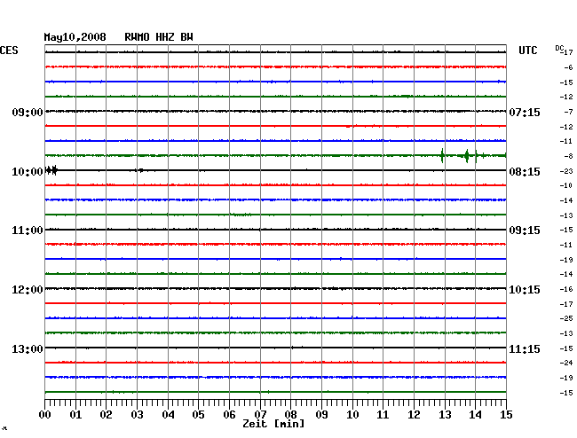Image resolution: width=577 pixels, height=438 pixels.
Task: Click the 06 minute axis label
Action: [229, 415]
